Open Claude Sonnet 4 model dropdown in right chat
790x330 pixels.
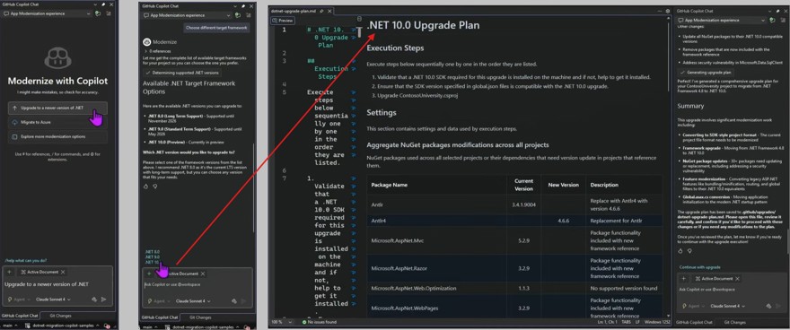[727, 306]
